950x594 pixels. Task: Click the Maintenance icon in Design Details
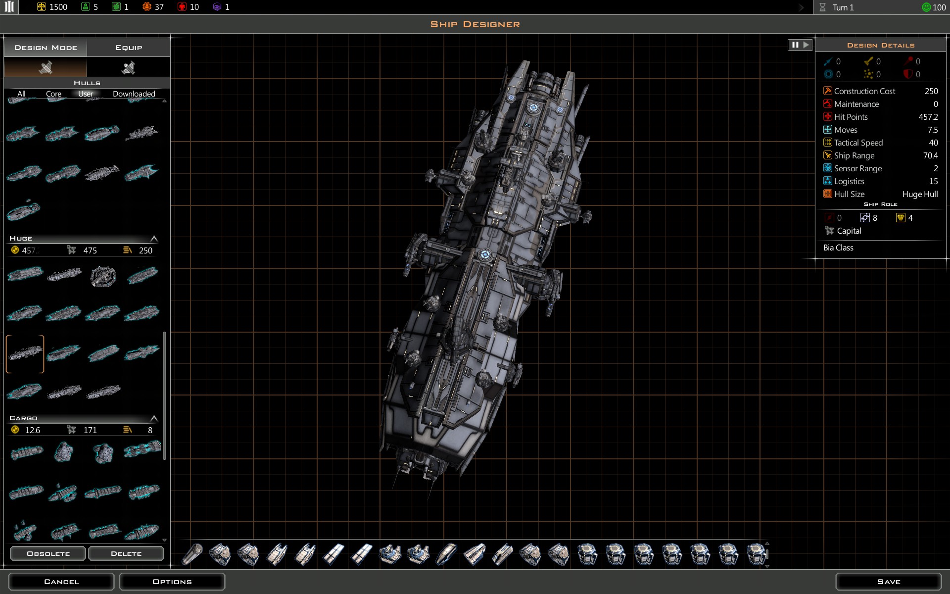coord(827,103)
